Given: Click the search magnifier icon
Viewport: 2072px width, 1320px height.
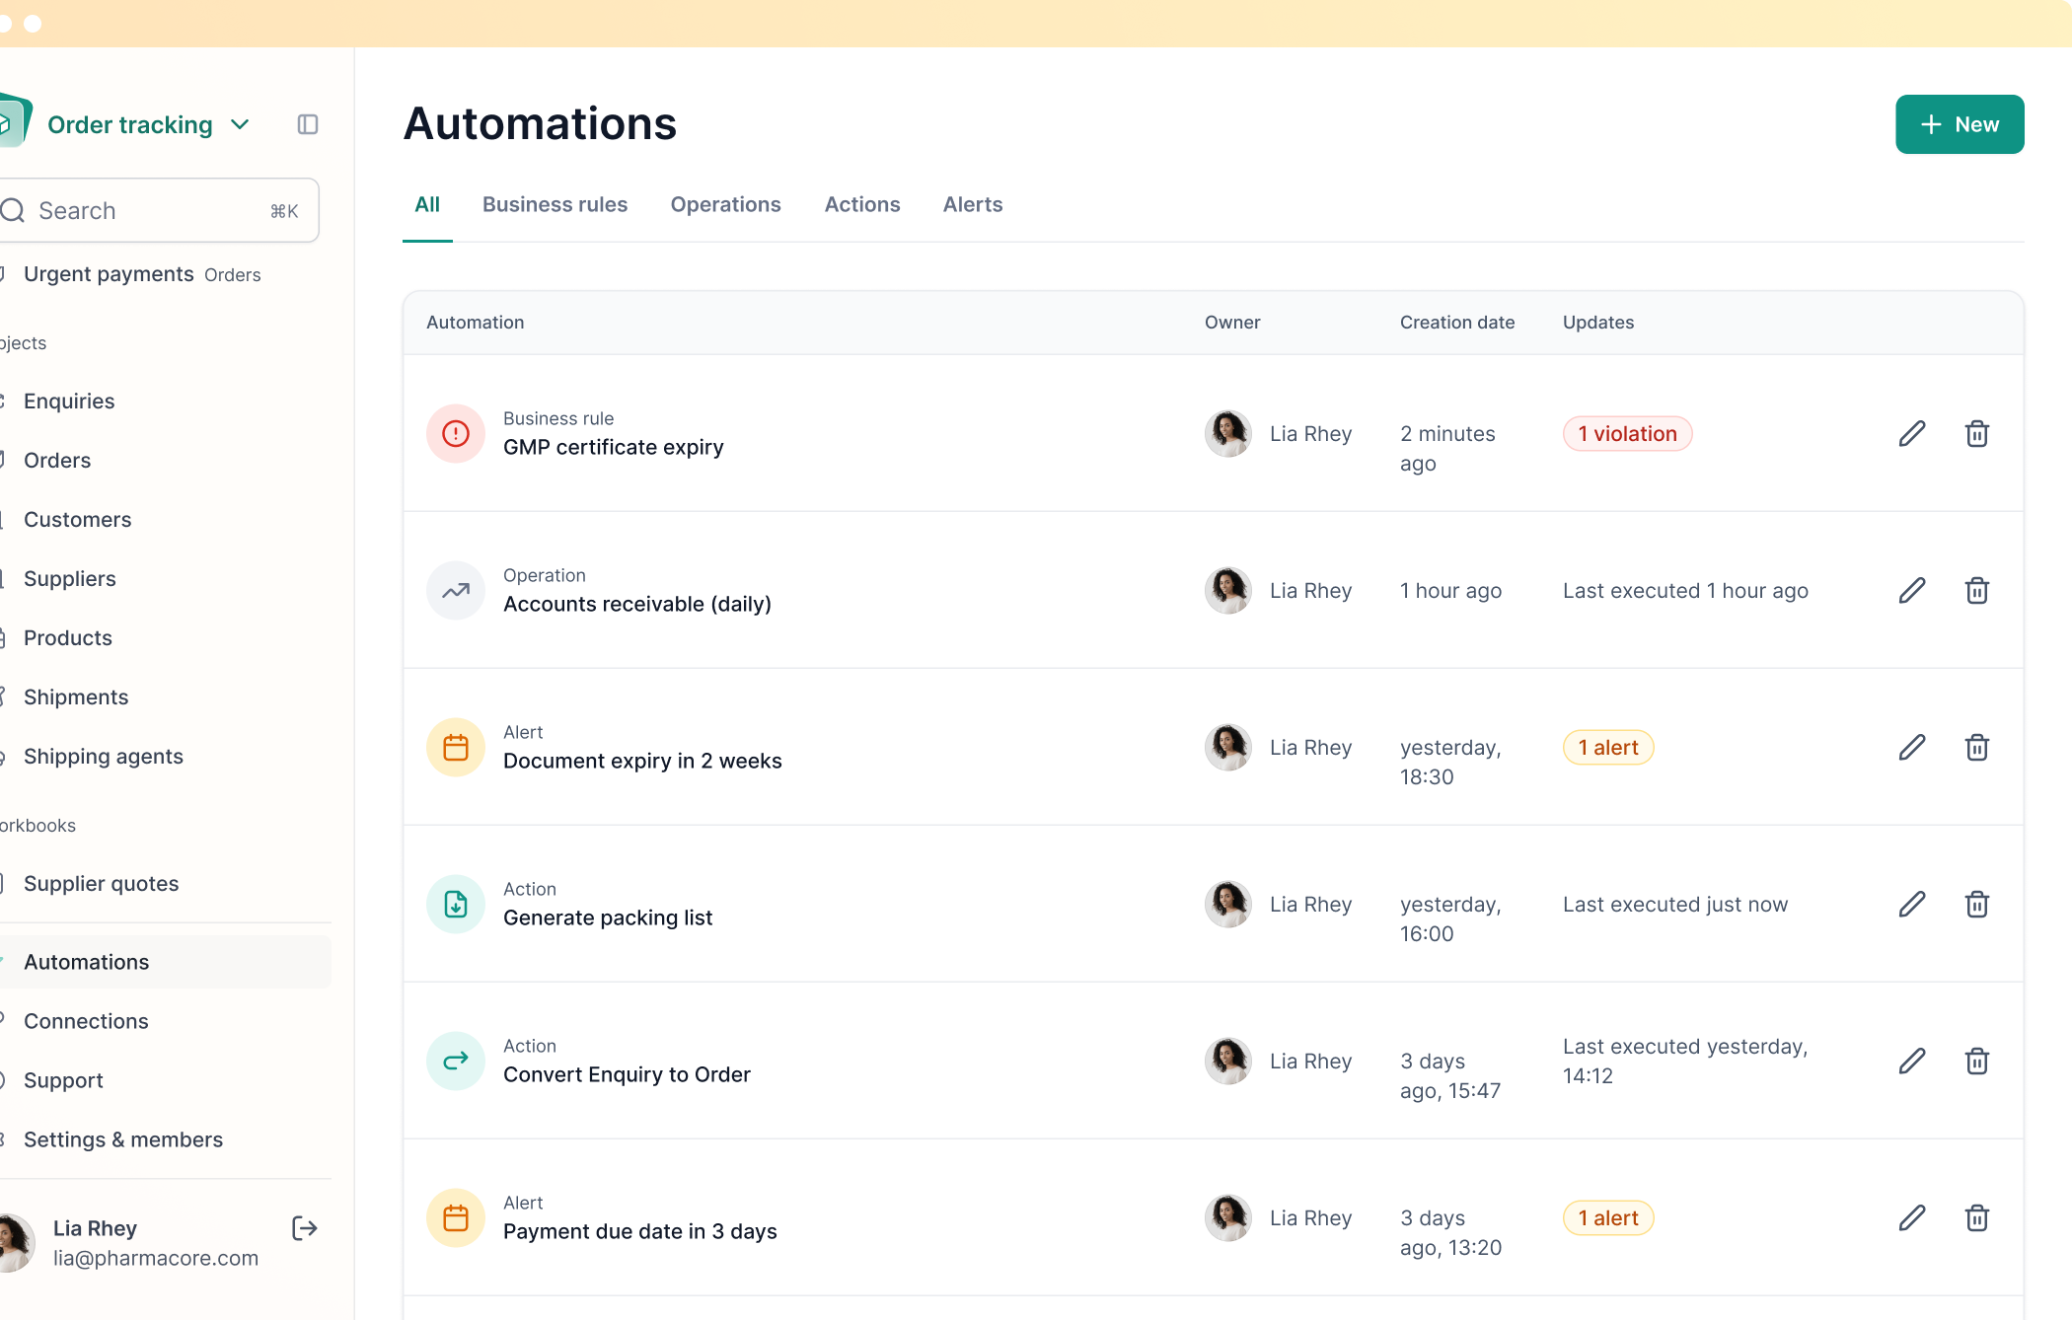Looking at the screenshot, I should tap(14, 210).
